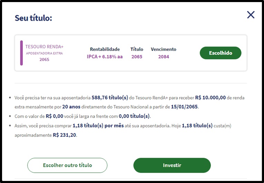The width and height of the screenshot is (264, 183).
Task: Click the green Escolhido button
Action: pyautogui.click(x=221, y=53)
